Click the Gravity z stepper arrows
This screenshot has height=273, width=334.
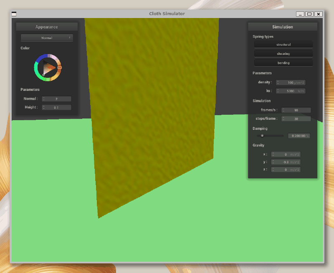(x=273, y=170)
